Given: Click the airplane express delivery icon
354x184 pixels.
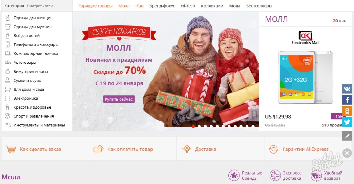Looking at the screenshot, I should tap(275, 176).
